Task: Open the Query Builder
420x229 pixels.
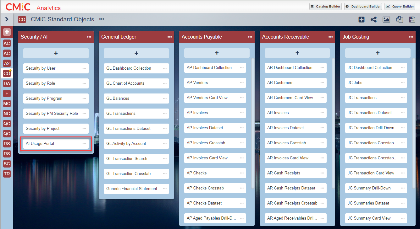Action: pos(400,6)
